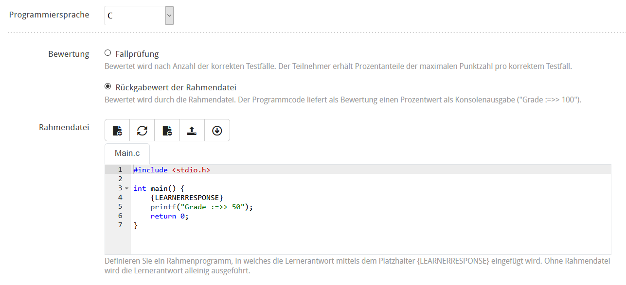Viewport: 626px width, 285px height.
Task: Click the {LEARNERRESPONSE} placeholder line
Action: [188, 198]
